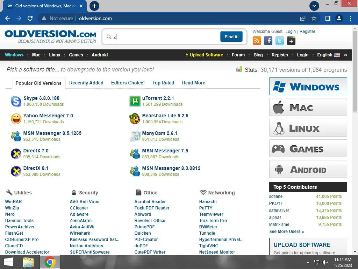
Task: Open a new browser tab
Action: click(94, 6)
